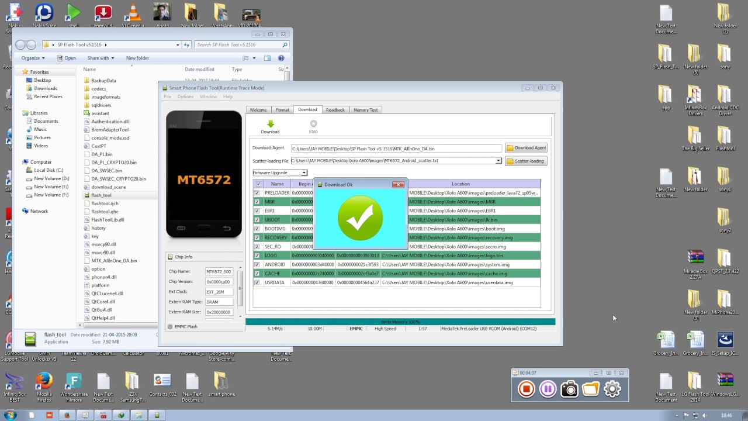Select the Android CDC Driver folder
The width and height of the screenshot is (748, 421).
[725, 99]
